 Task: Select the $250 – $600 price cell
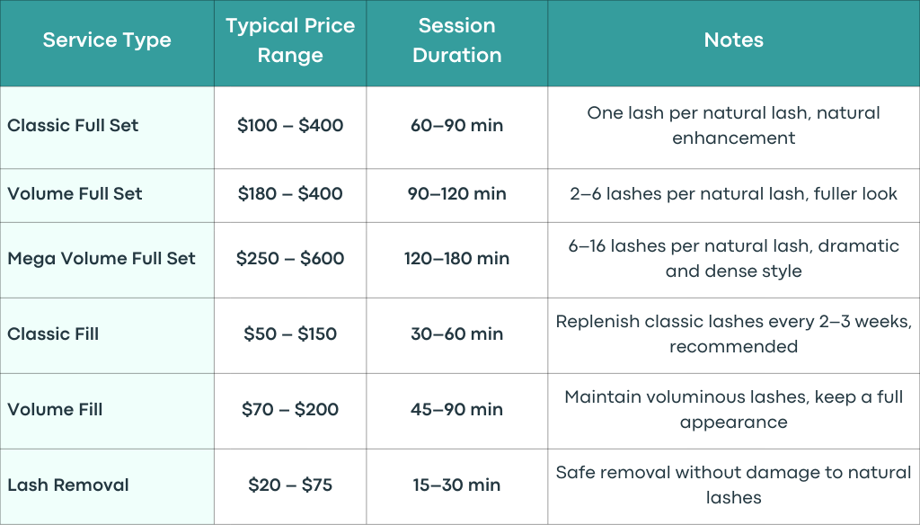pos(290,258)
